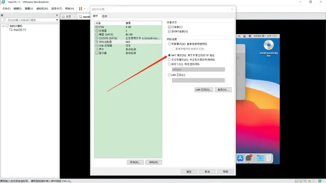Close the virtual machine settings dialog

coord(232,9)
